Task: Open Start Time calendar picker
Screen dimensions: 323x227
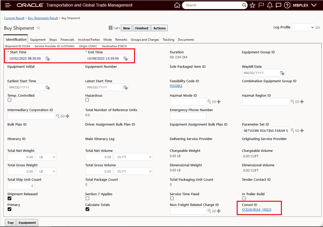Action: click(47, 59)
